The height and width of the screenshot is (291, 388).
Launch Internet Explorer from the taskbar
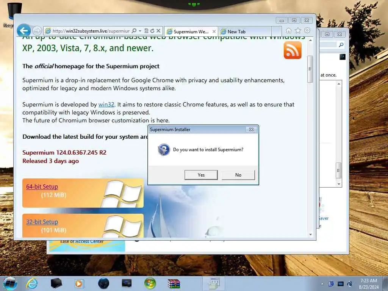[x=32, y=283]
